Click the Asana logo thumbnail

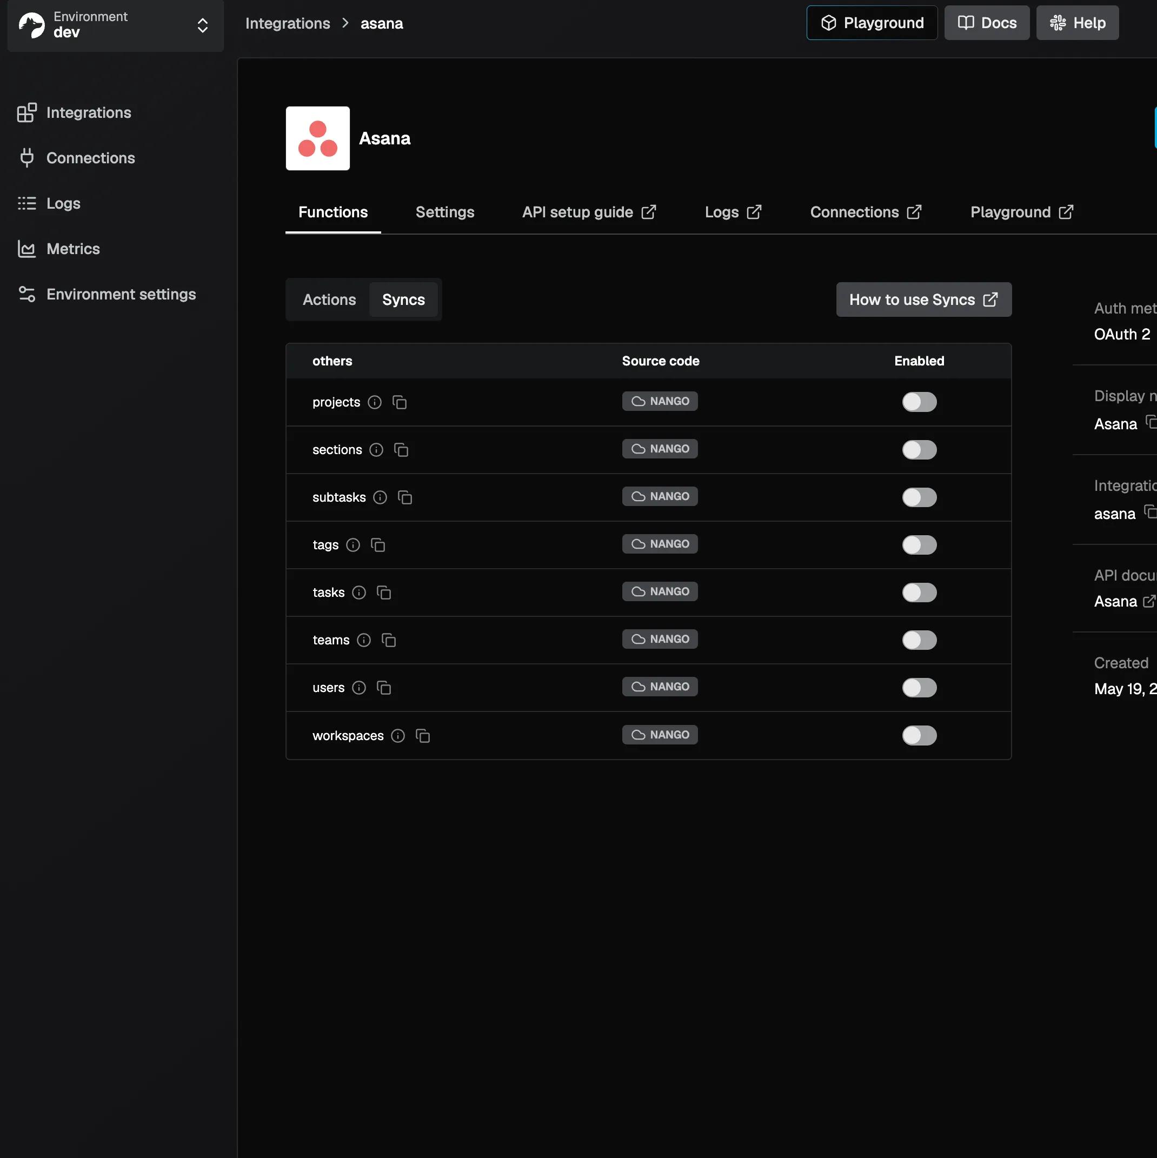click(318, 138)
